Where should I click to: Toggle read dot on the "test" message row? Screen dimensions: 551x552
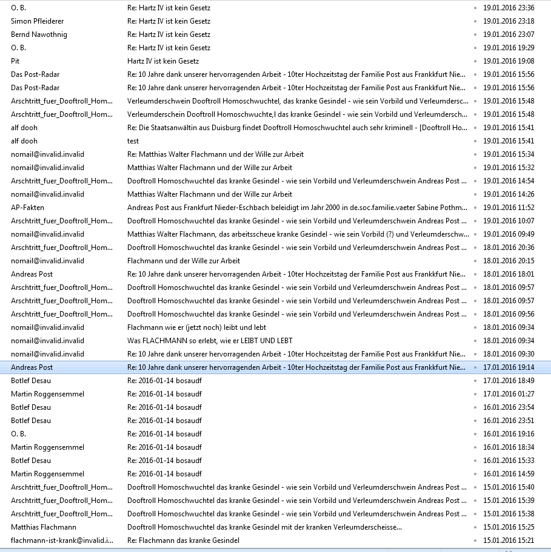[475, 141]
